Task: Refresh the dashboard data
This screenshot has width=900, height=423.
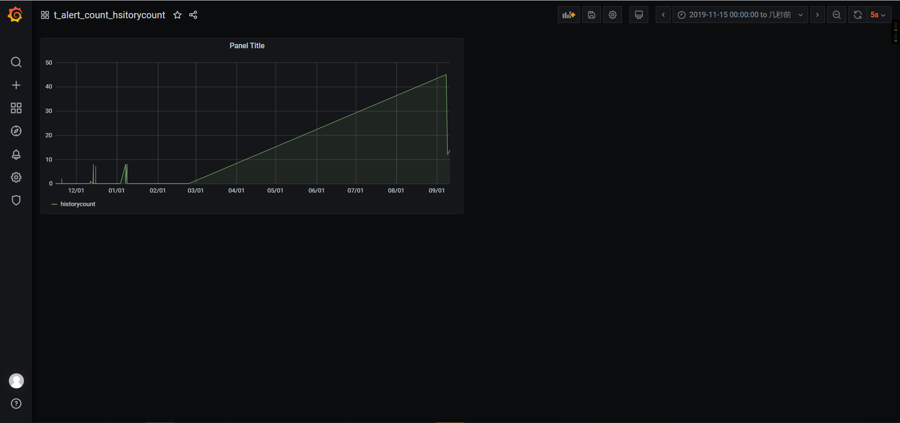Action: [857, 15]
